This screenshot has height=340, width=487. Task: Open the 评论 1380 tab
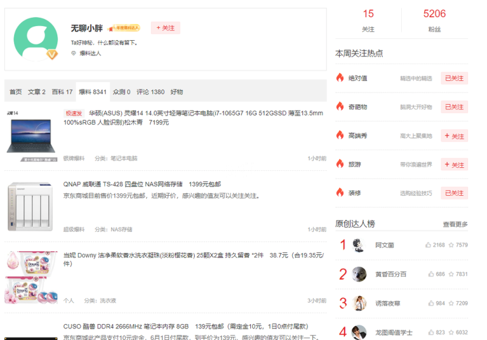[150, 92]
